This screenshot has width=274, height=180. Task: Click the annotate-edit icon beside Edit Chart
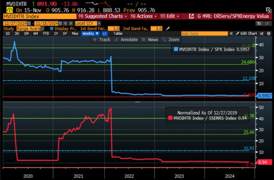point(262,34)
